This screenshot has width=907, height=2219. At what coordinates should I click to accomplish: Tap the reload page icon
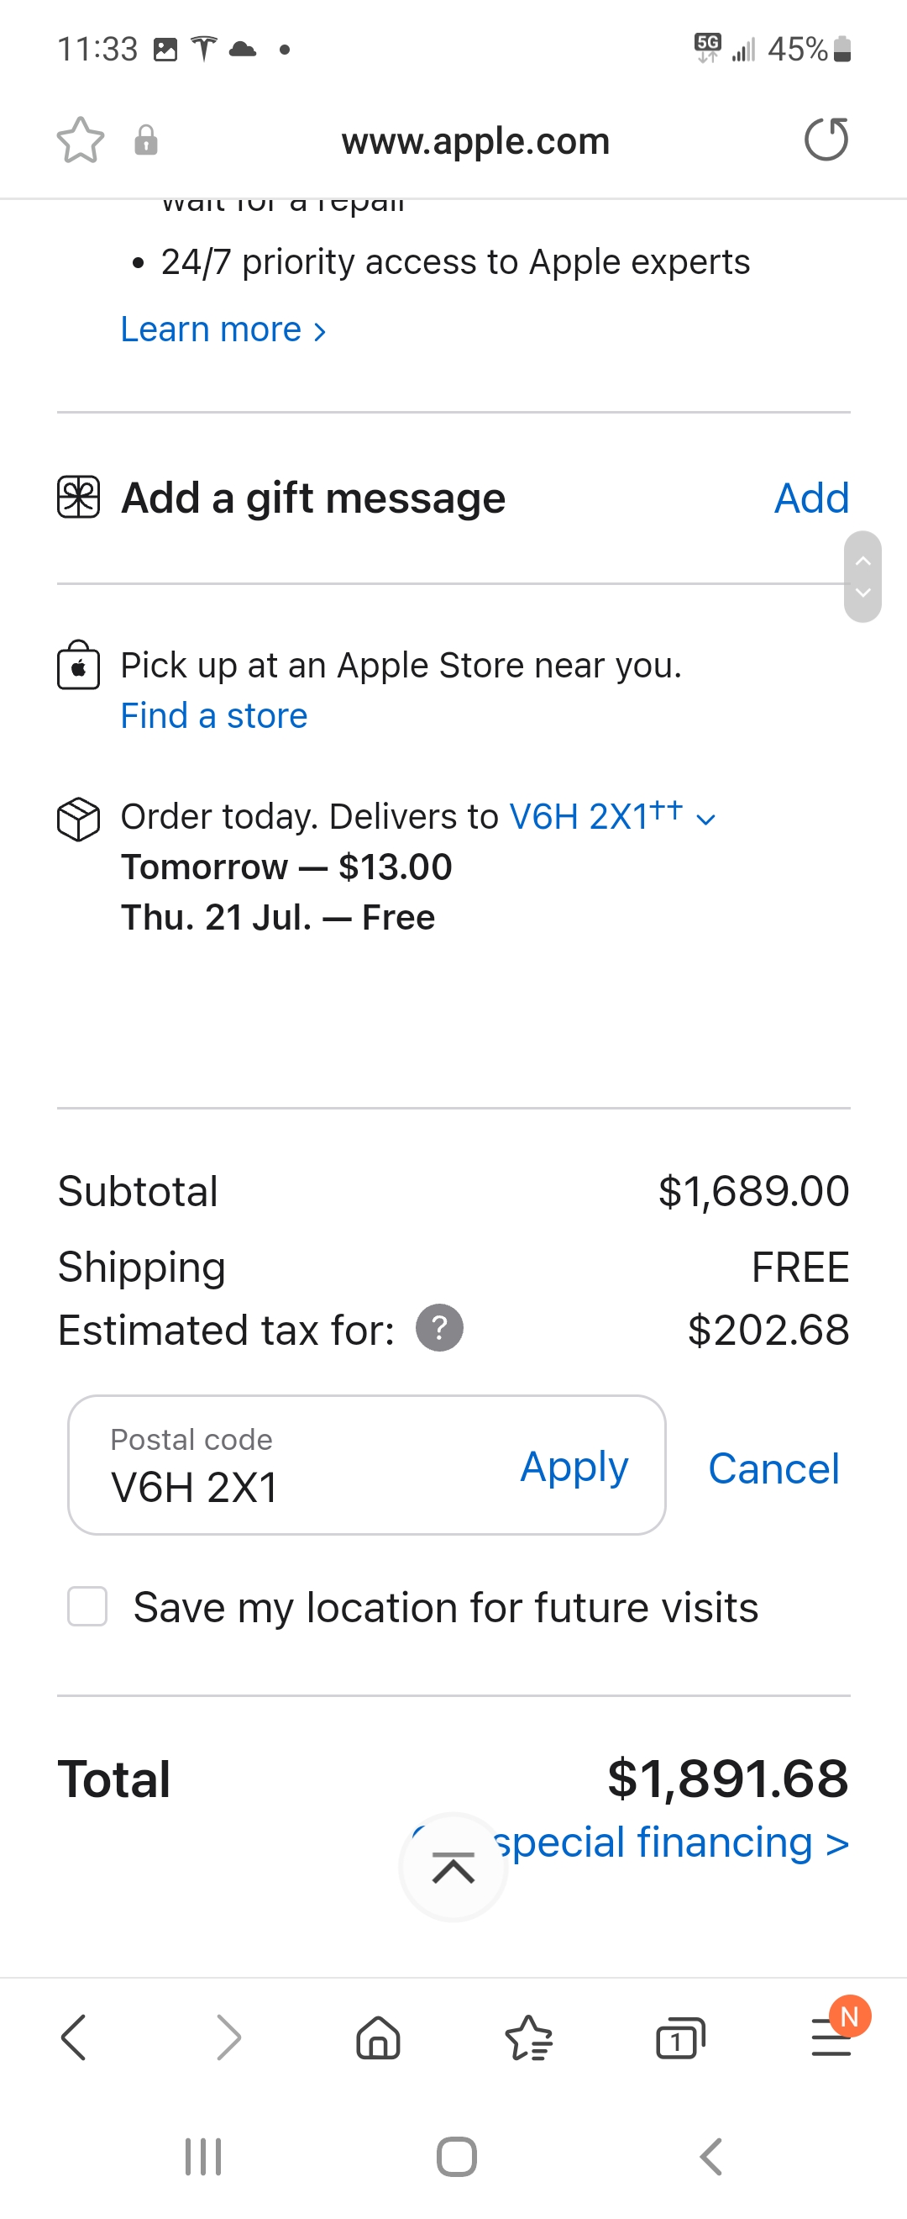[x=826, y=140]
